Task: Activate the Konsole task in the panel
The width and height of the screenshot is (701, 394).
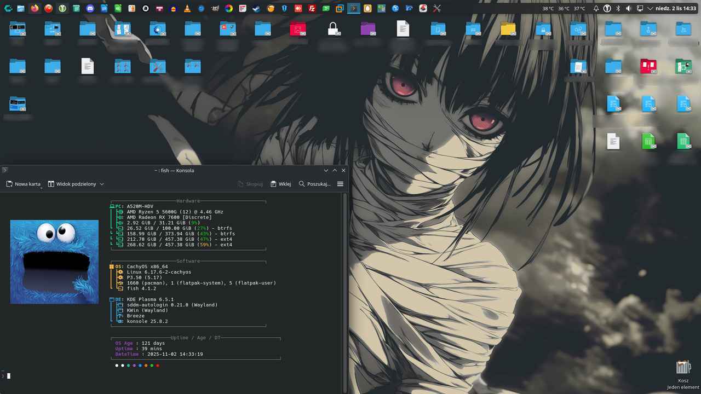Action: pyautogui.click(x=354, y=9)
